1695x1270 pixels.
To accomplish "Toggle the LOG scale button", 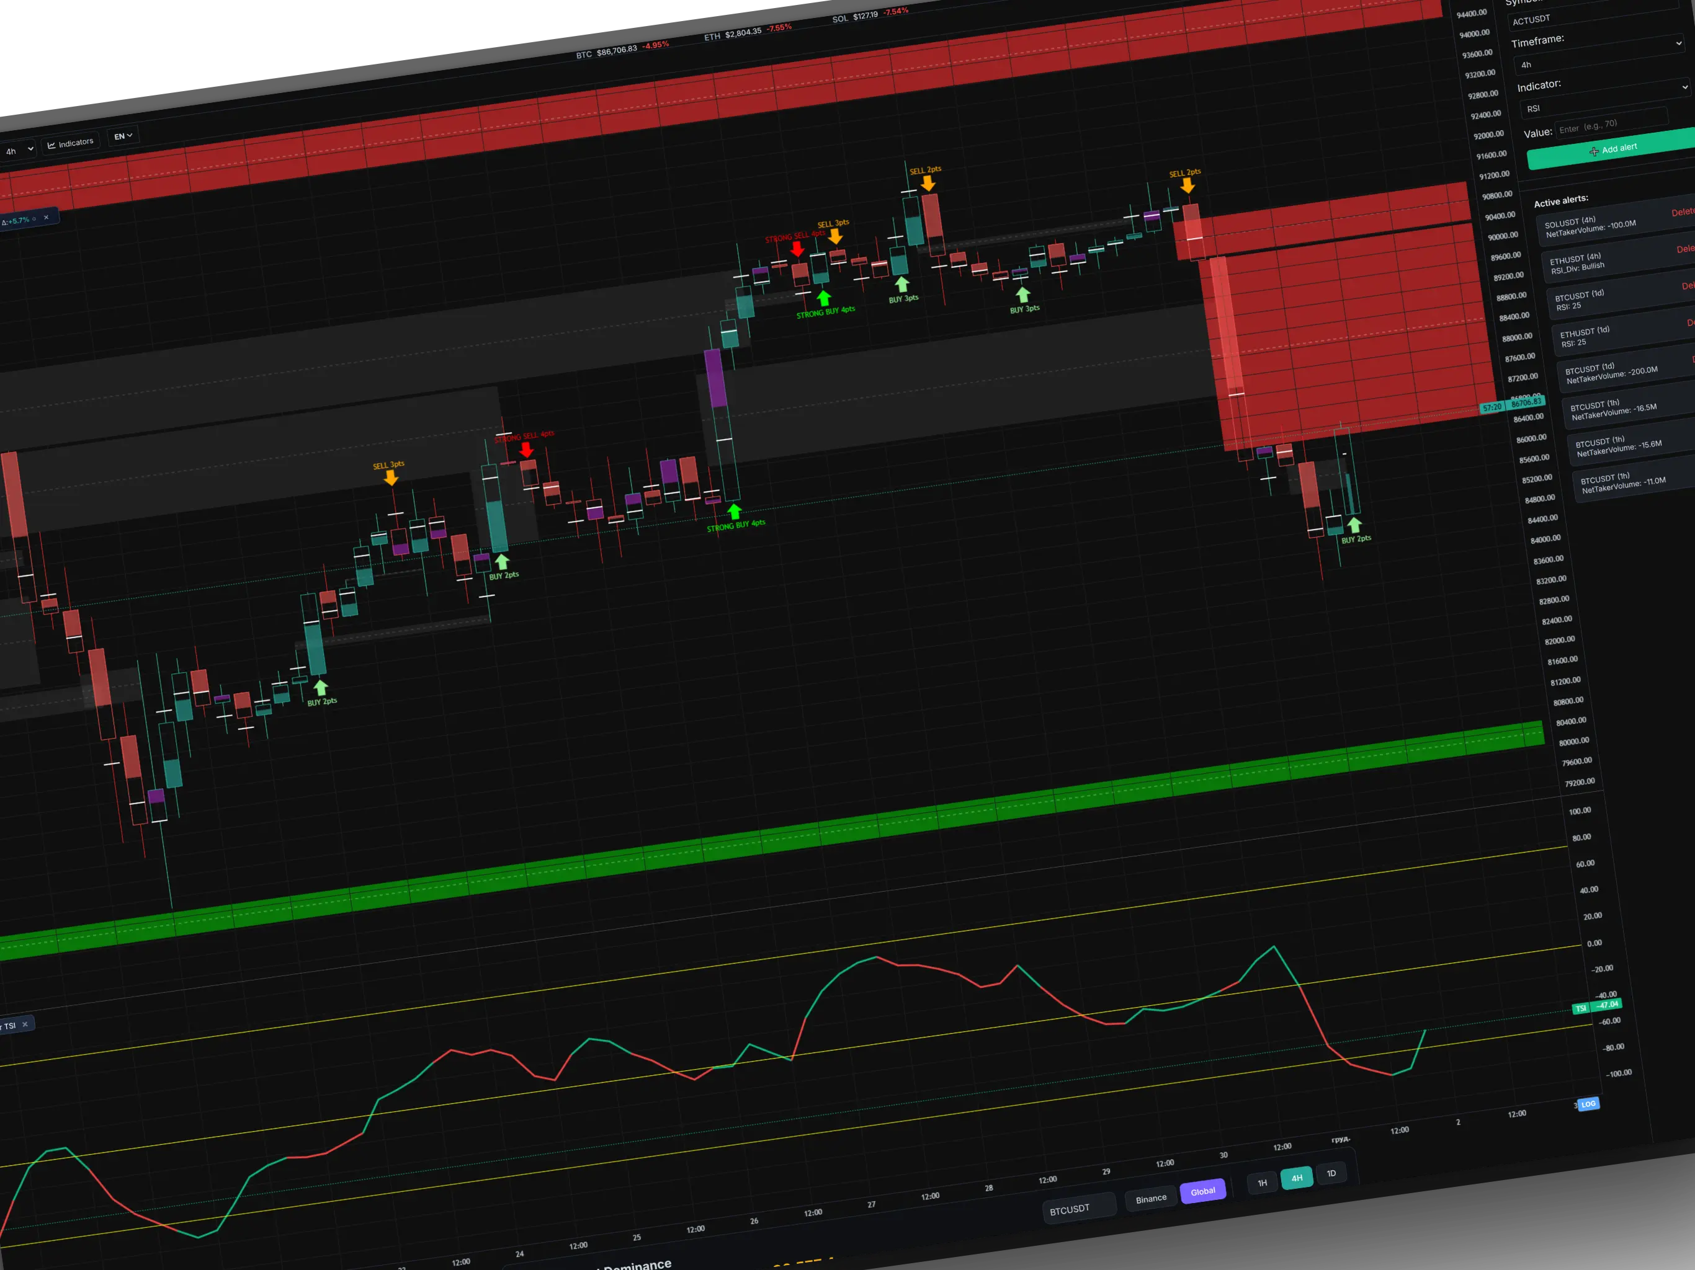I will (1588, 1104).
